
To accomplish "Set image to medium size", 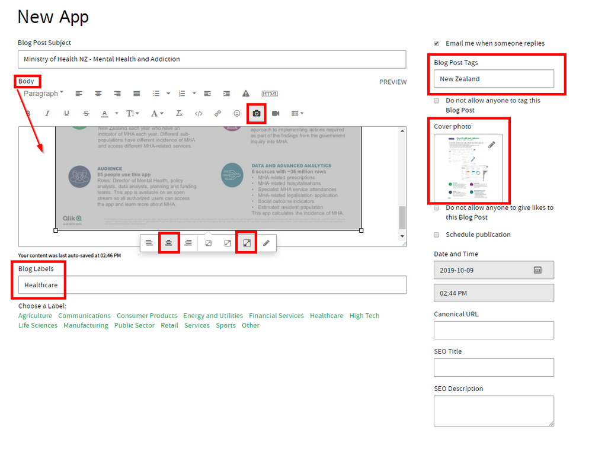I will tap(228, 243).
